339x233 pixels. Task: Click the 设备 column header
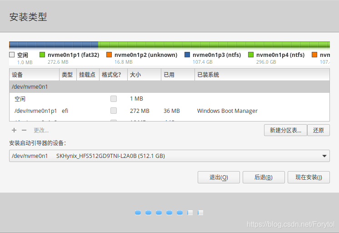pos(34,75)
